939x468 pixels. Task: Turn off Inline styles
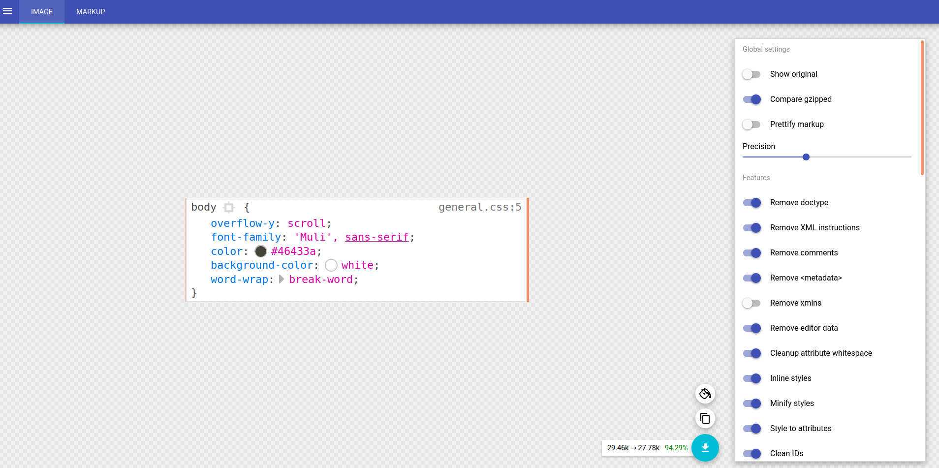point(751,378)
